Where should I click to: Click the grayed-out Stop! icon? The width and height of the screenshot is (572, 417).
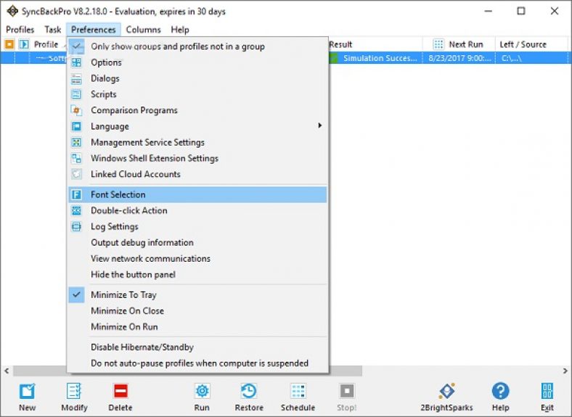click(347, 392)
